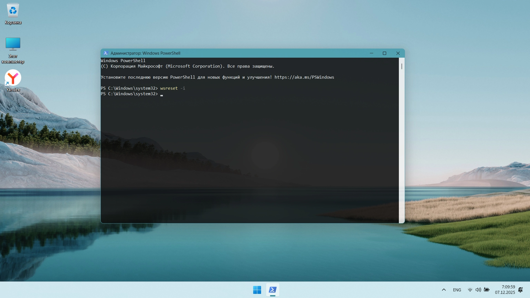Click the battery status tray icon
The width and height of the screenshot is (530, 298).
pos(487,290)
